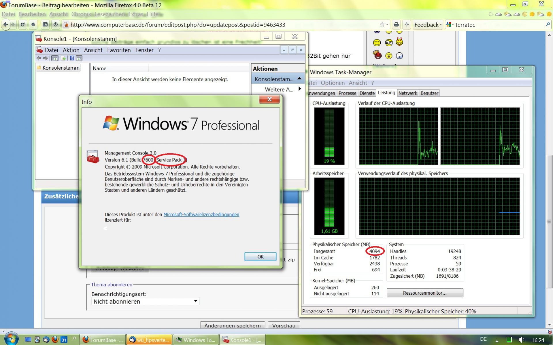Open bookmark star dropdown arrow
Viewport: 553px width, 345px height.
387,25
